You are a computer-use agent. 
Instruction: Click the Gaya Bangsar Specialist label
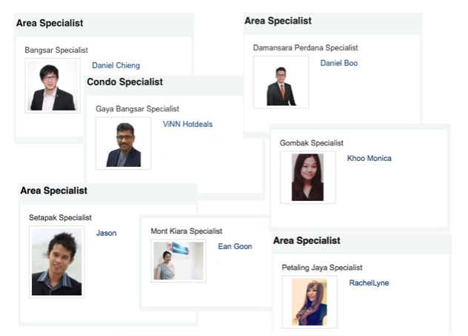point(137,108)
